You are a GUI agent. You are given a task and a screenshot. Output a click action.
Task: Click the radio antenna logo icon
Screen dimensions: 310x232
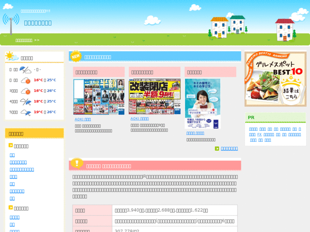(11, 24)
